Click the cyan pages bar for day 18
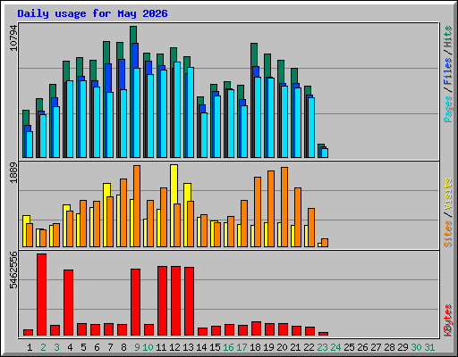This screenshot has width=458, height=357. [x=258, y=117]
